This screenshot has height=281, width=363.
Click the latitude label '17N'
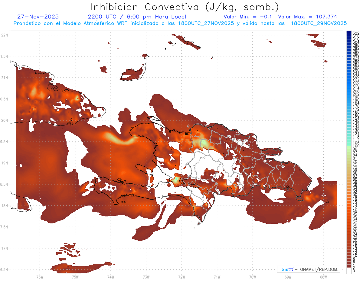(4, 248)
